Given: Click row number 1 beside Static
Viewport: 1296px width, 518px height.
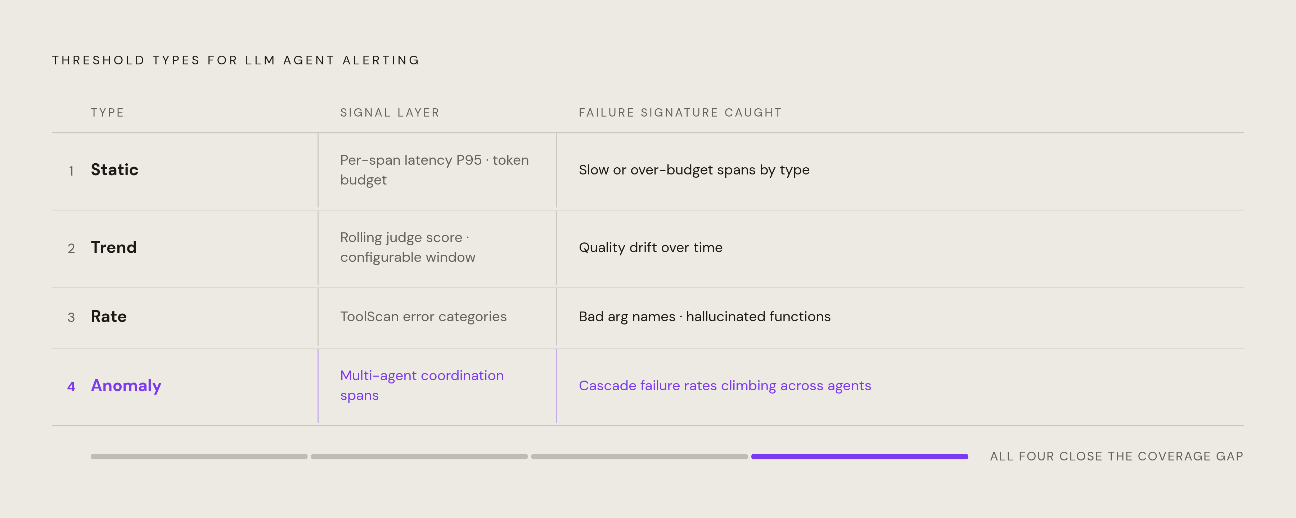Looking at the screenshot, I should pyautogui.click(x=71, y=171).
